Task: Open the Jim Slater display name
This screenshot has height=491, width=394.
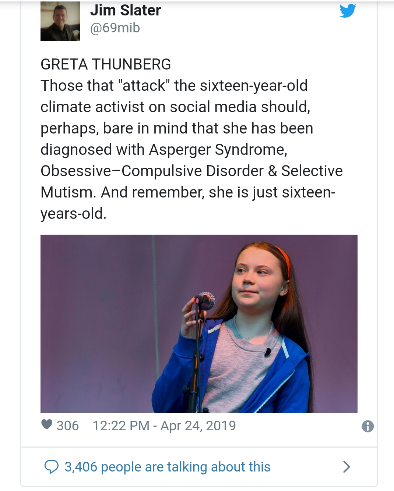Action: (x=126, y=10)
